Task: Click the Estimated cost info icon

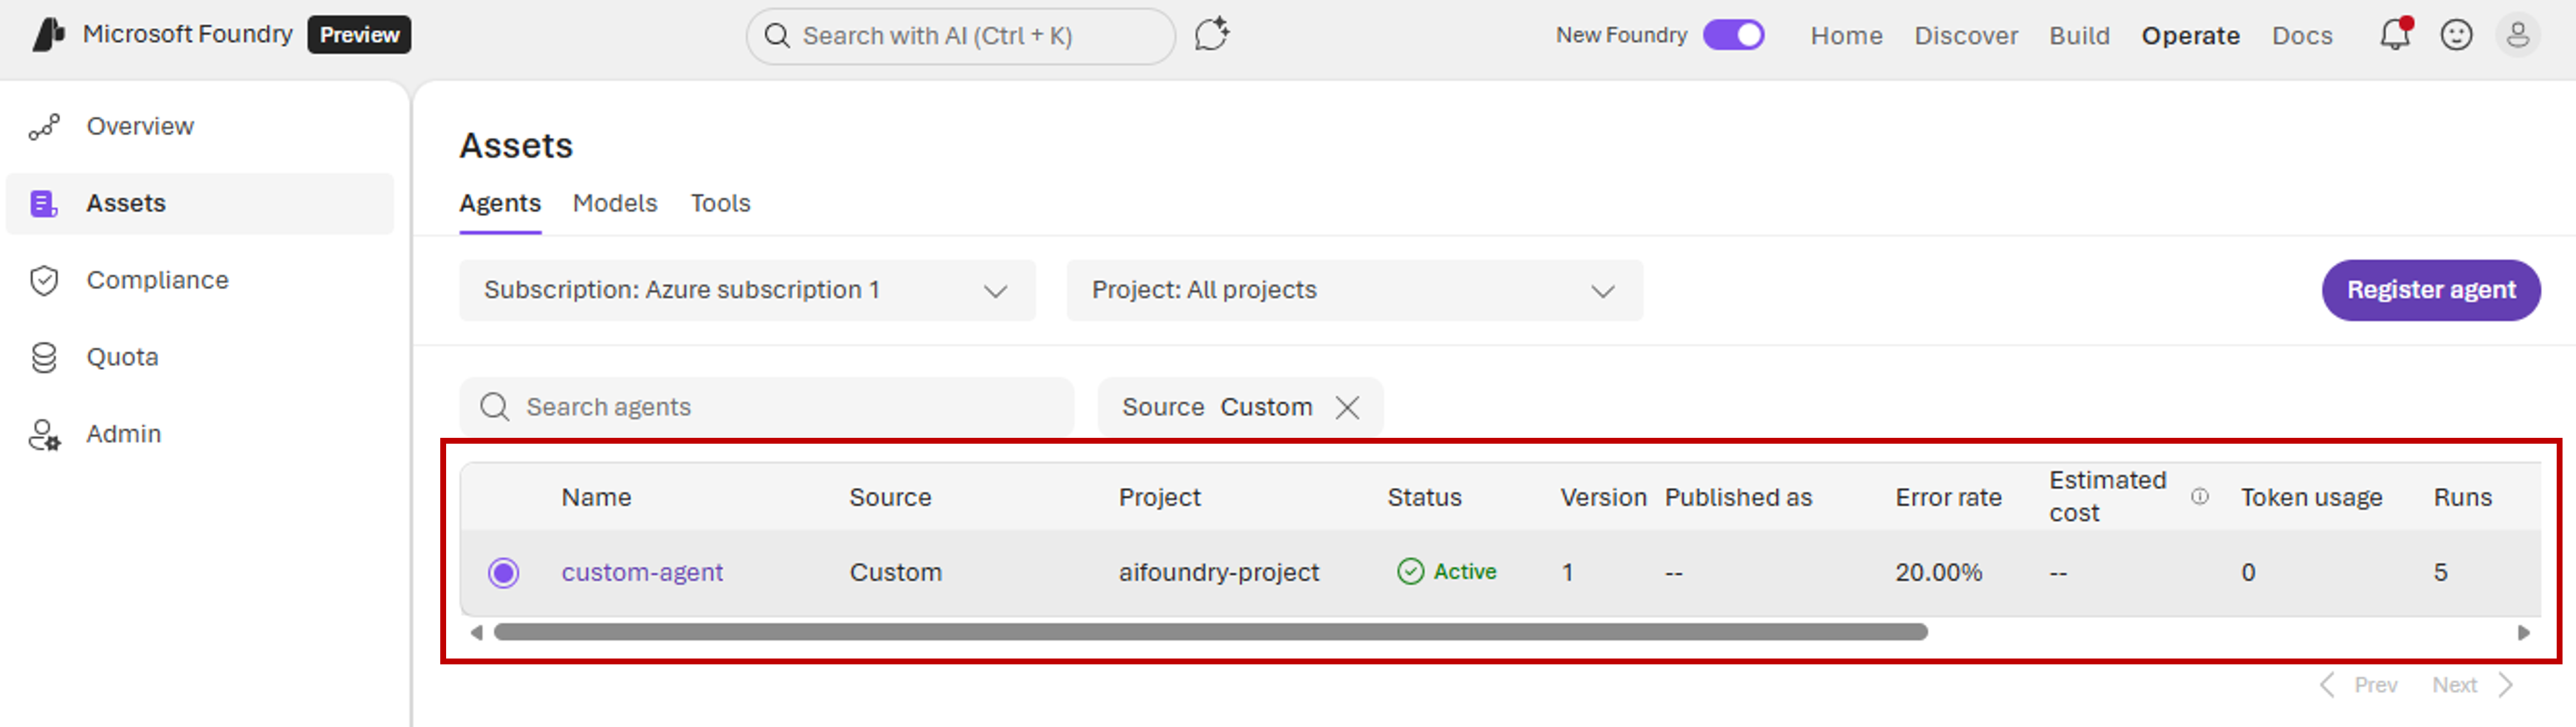Action: pyautogui.click(x=2200, y=496)
